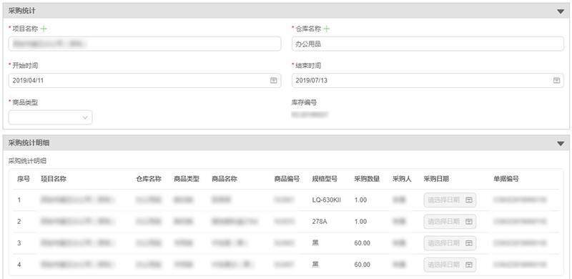Select the 黑 specification cell in row 3
This screenshot has width=572, height=279.
click(x=315, y=243)
